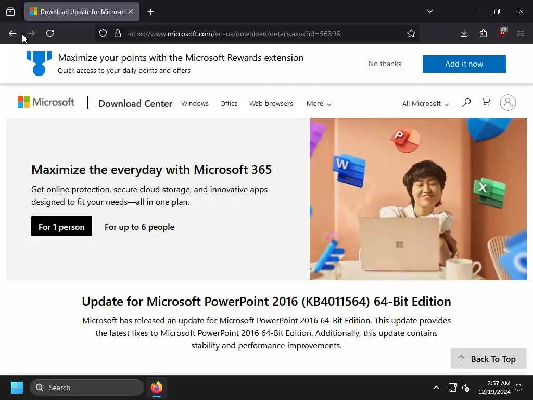
Task: Click the address bar URL
Action: click(x=234, y=34)
